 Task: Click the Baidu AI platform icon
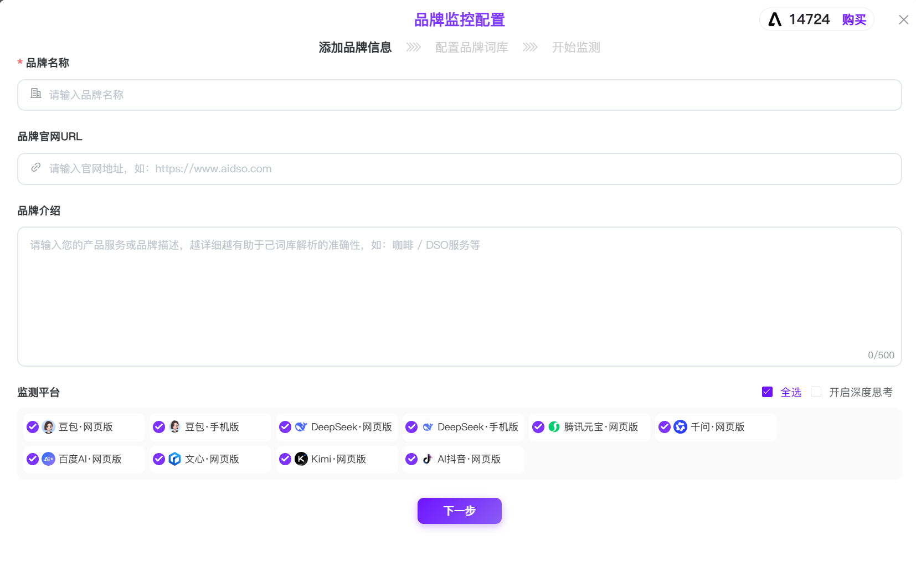coord(49,459)
